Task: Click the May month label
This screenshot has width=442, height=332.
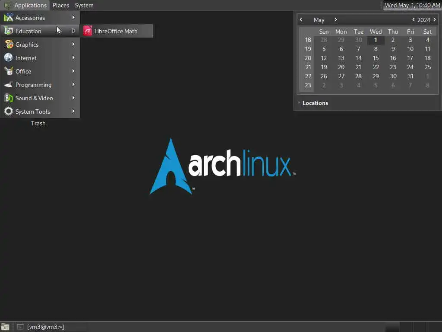Action: click(319, 20)
